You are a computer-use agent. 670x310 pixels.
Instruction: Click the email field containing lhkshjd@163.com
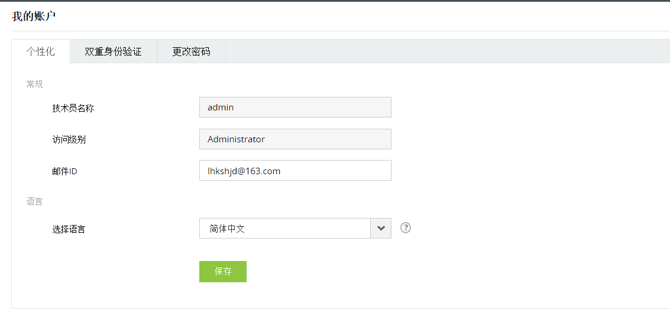[295, 171]
